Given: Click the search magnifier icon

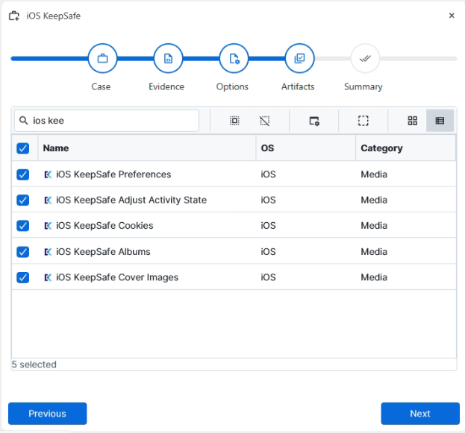Looking at the screenshot, I should coord(24,120).
